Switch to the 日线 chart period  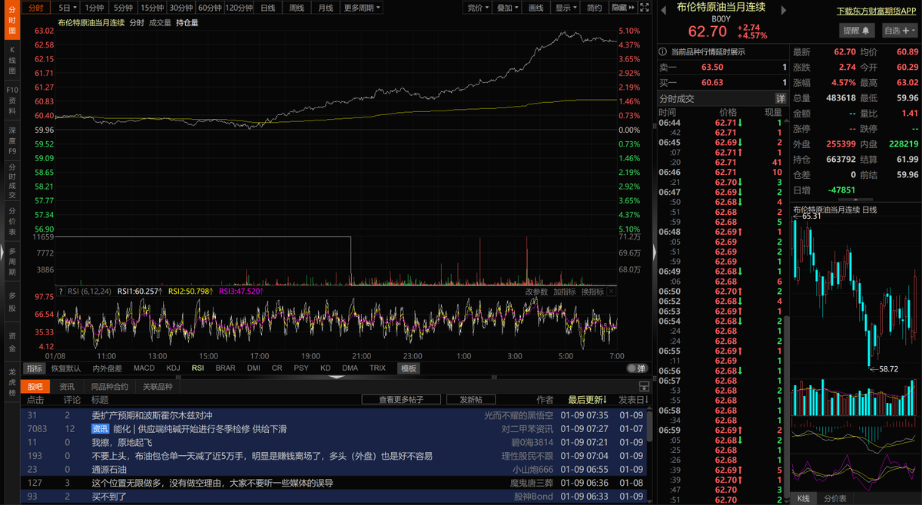pyautogui.click(x=267, y=8)
